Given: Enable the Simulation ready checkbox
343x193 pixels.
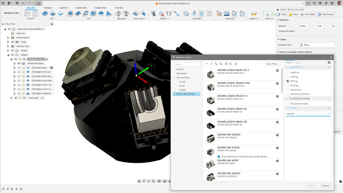Looking at the screenshot, I should [x=288, y=104].
